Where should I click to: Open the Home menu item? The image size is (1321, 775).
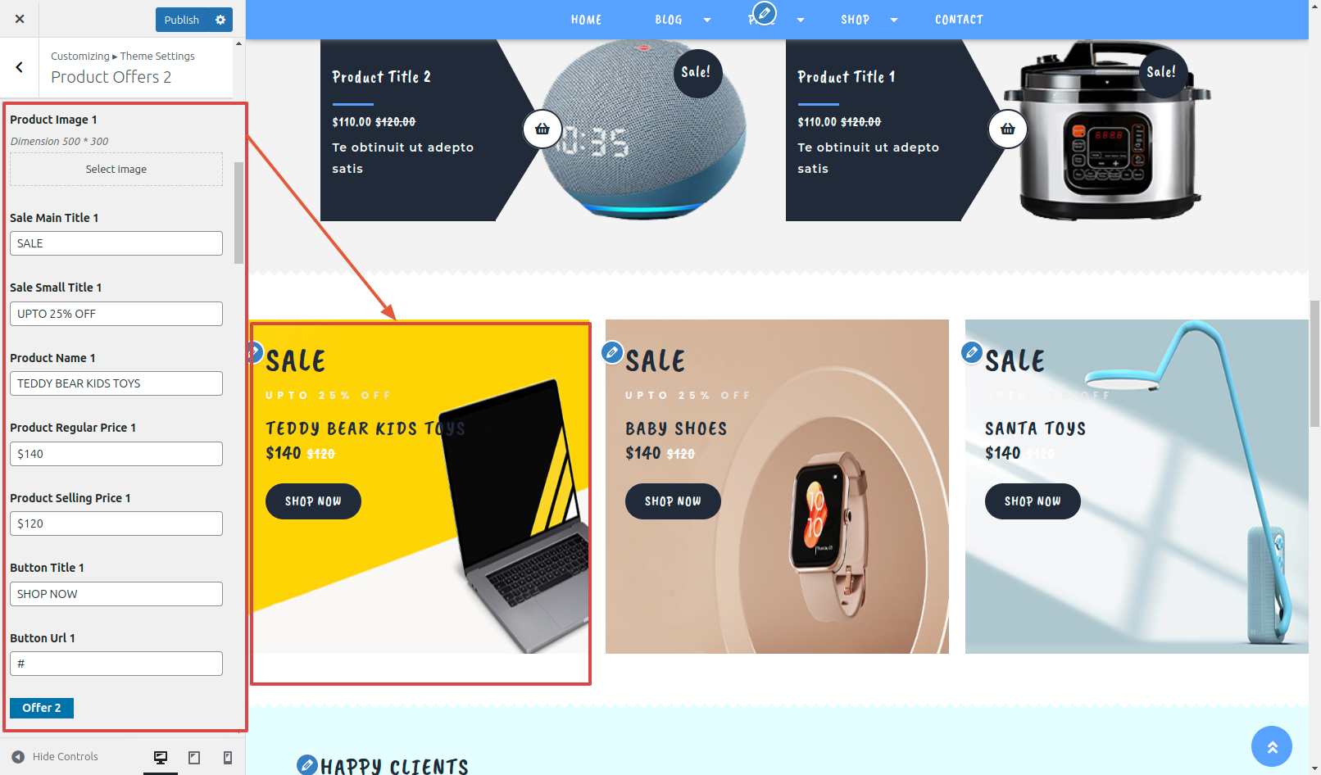click(587, 20)
